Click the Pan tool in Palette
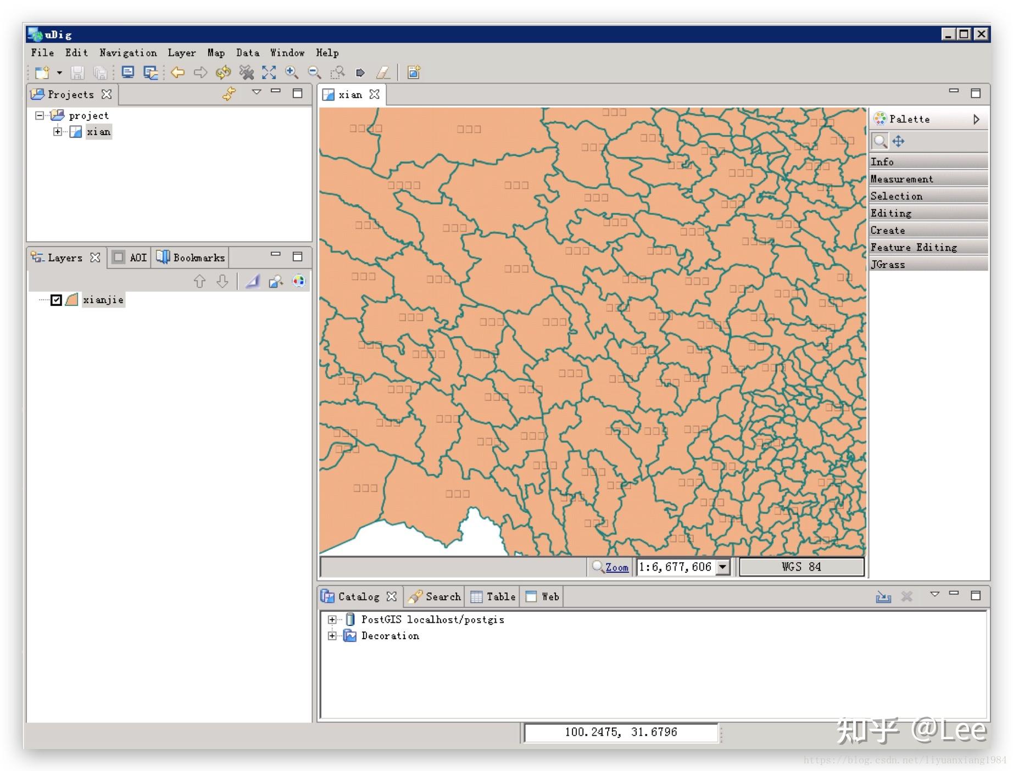1013x771 pixels. [x=898, y=142]
